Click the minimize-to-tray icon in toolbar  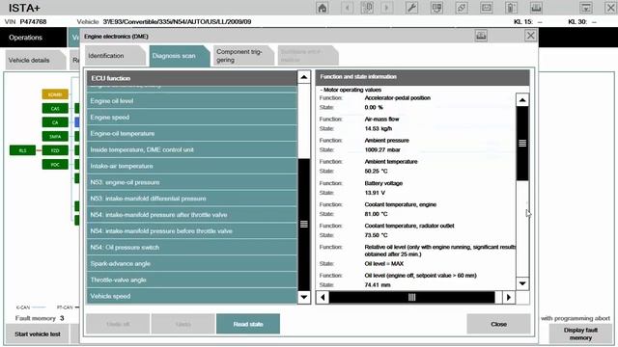click(x=586, y=8)
